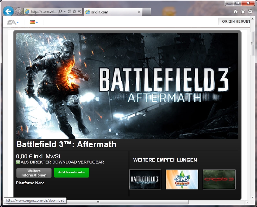
Task: Open the browser Tools gear icon
Action: pyautogui.click(x=250, y=12)
